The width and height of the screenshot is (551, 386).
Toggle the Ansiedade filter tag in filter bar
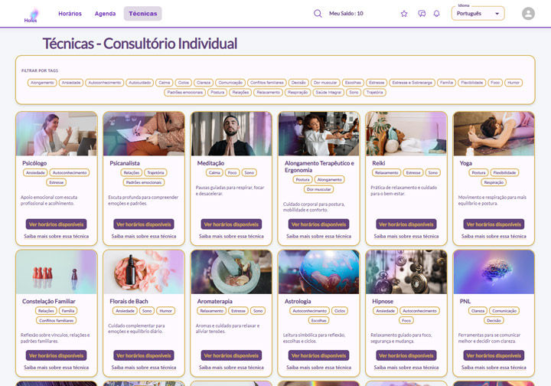[x=71, y=83]
